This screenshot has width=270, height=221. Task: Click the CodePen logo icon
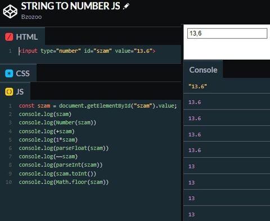(x=10, y=12)
